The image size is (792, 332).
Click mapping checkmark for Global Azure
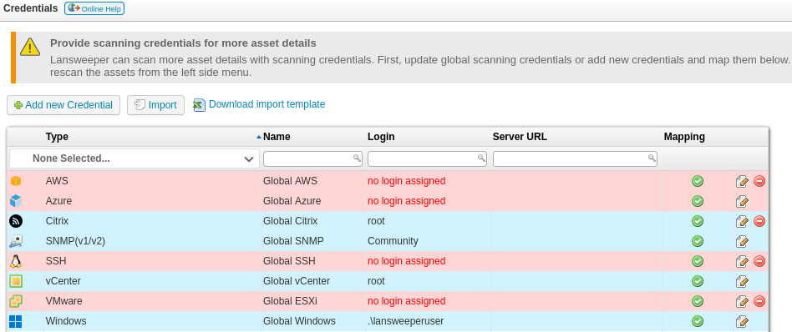click(x=698, y=201)
